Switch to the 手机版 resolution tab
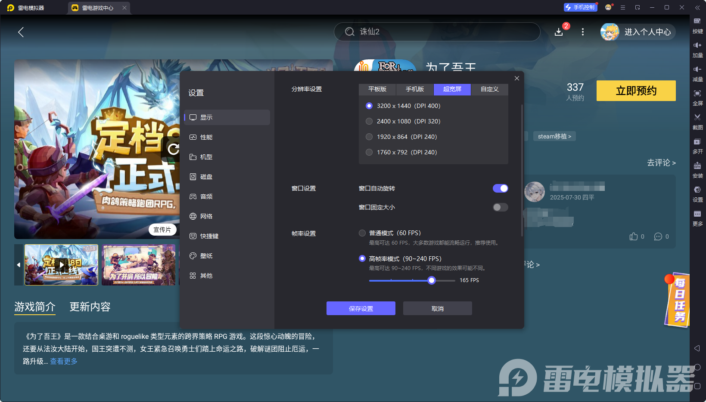Image resolution: width=706 pixels, height=402 pixels. [x=414, y=89]
